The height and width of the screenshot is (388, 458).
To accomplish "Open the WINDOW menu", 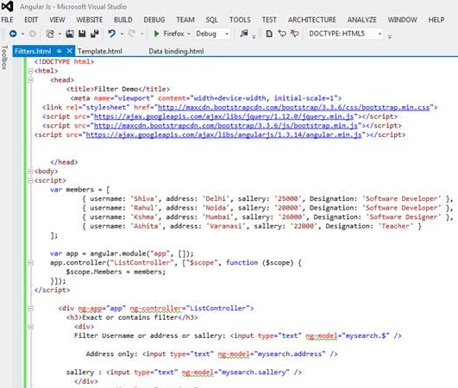I will point(402,20).
